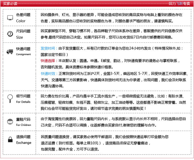Viewport: 194px width, 160px height.
Task: Click the line starting 回力贵在性价比高
Action: [x=112, y=96]
